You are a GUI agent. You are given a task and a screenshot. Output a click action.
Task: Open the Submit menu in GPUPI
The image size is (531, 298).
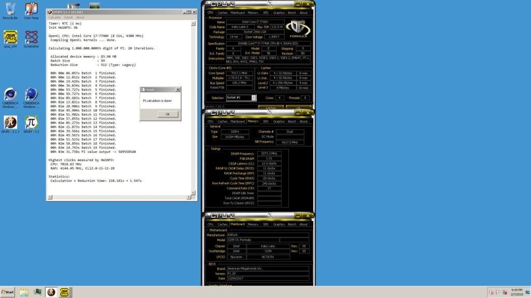[x=68, y=17]
